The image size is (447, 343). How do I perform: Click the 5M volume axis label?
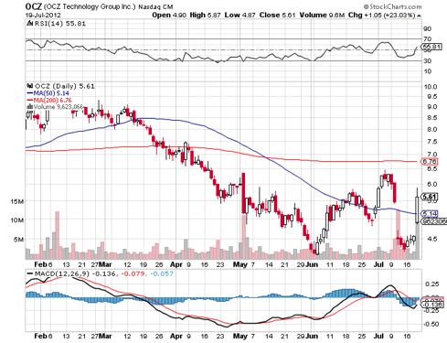pyautogui.click(x=18, y=240)
